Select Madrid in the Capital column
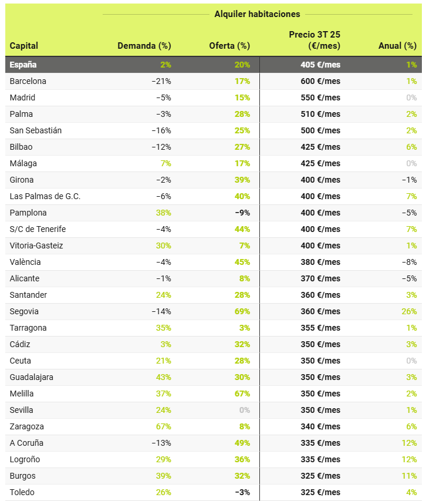Viewport: 426px width, 501px height. tap(22, 97)
